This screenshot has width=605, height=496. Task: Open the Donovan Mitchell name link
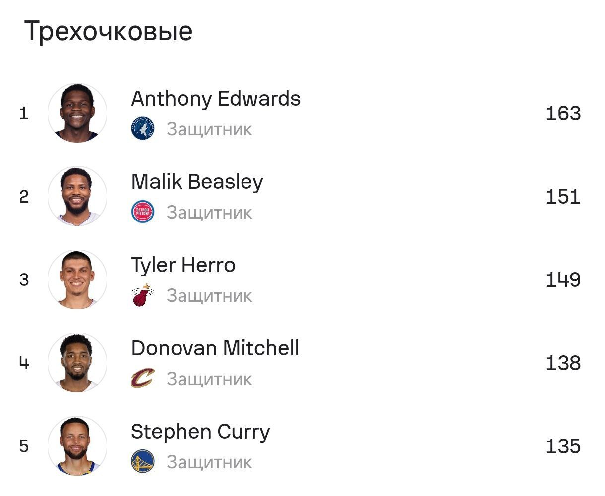[x=215, y=348]
